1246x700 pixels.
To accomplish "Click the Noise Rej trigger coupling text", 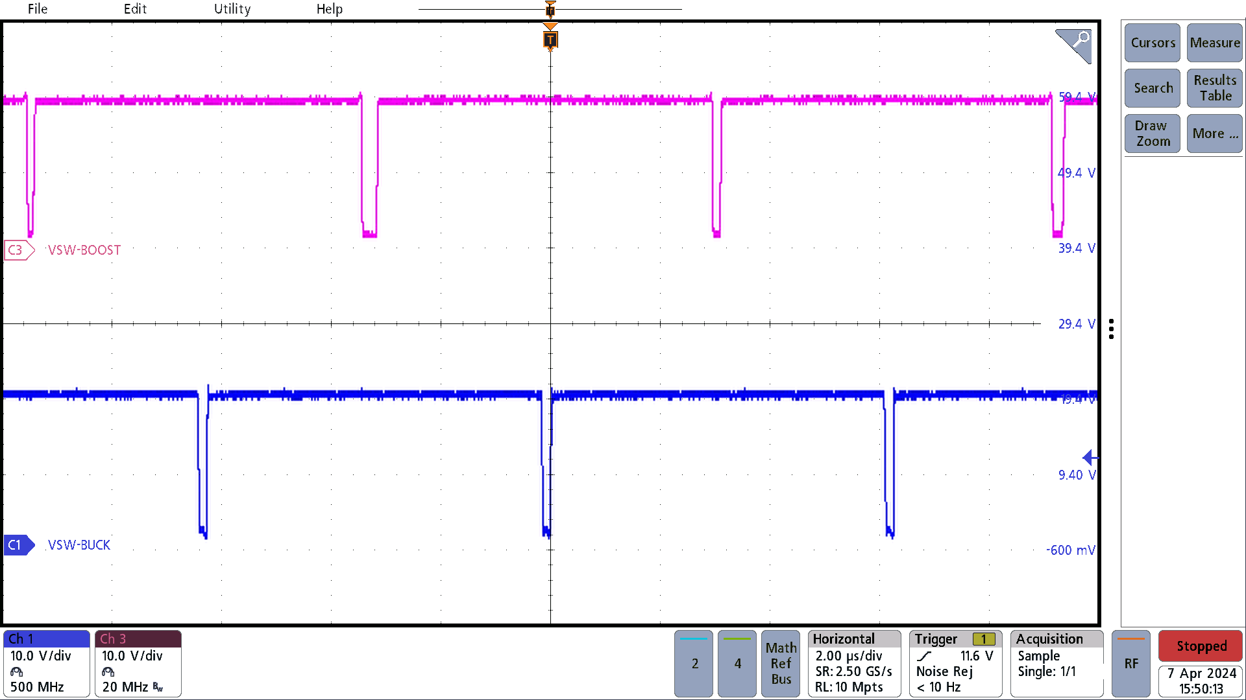I will 944,671.
